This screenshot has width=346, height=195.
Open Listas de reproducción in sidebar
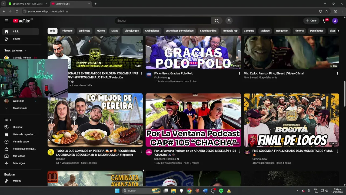(x=21, y=134)
